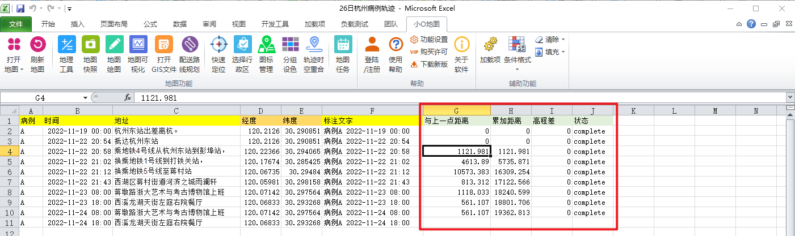The width and height of the screenshot is (795, 236).
Task: Click 下载新版 download new version
Action: (429, 64)
